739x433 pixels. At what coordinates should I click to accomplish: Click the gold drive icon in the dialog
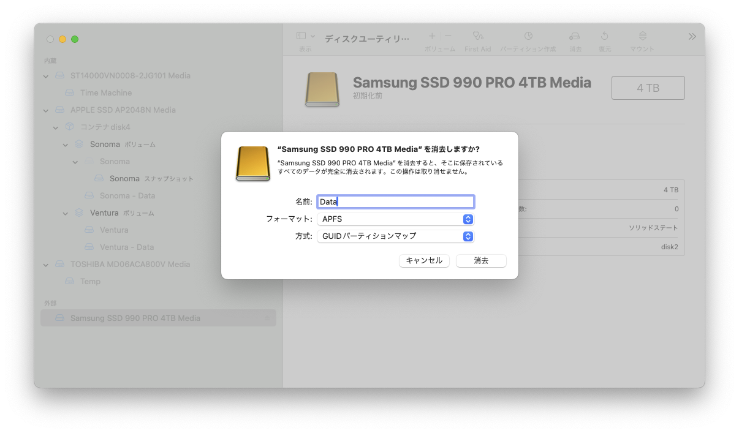click(252, 164)
